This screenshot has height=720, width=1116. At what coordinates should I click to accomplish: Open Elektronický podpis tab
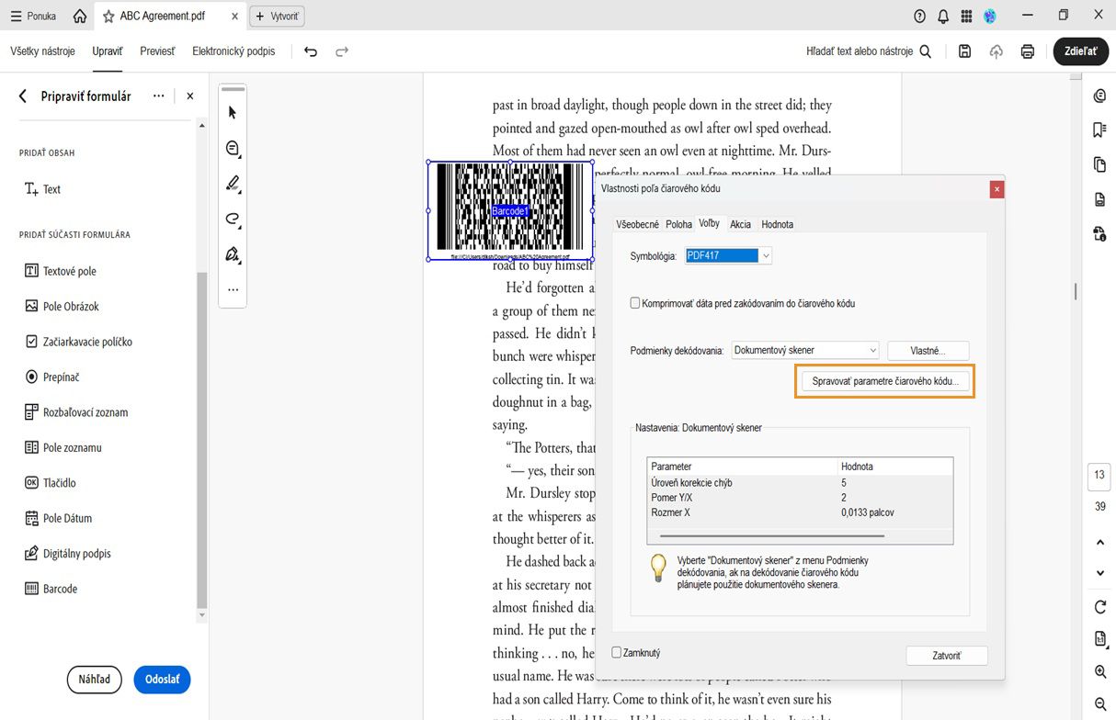[233, 51]
